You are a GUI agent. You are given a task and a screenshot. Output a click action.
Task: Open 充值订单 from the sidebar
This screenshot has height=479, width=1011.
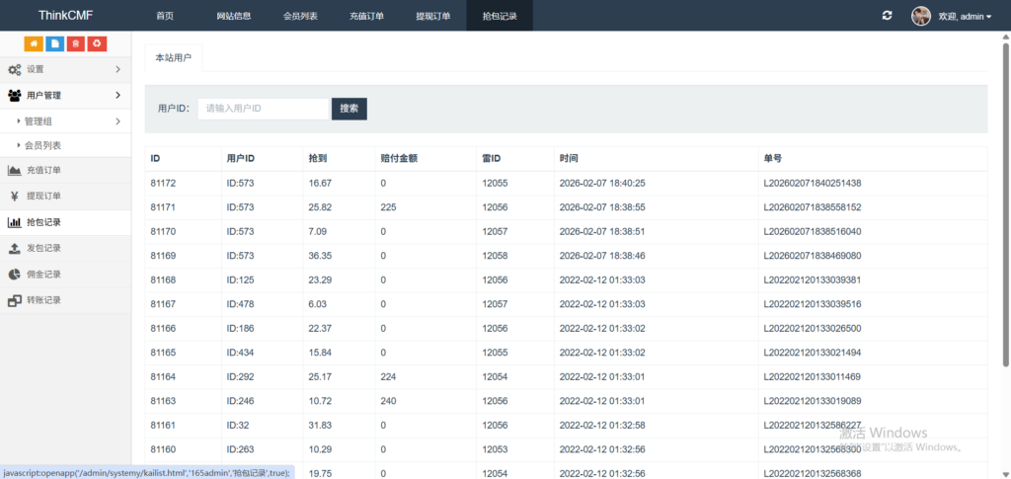43,171
